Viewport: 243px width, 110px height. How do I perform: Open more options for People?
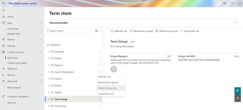(x=99, y=58)
